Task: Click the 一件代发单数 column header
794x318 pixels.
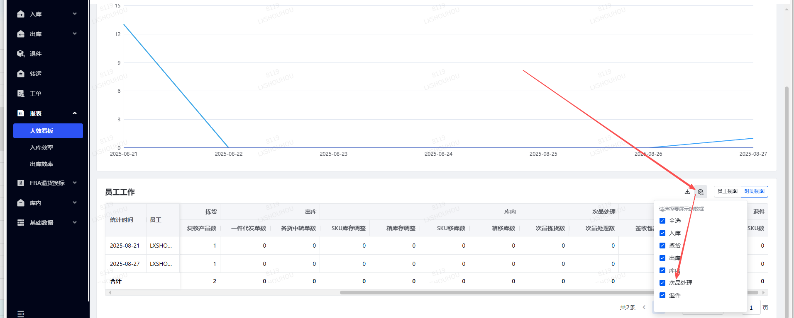Action: [x=249, y=228]
